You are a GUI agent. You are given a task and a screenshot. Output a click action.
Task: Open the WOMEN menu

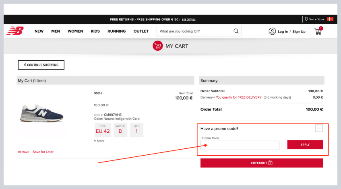pyautogui.click(x=75, y=31)
